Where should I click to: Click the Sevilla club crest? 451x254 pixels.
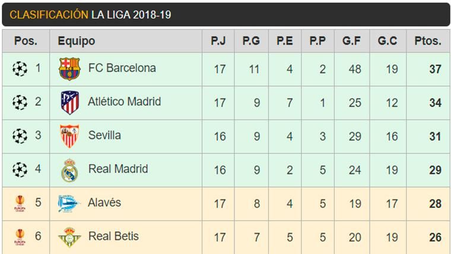click(x=69, y=136)
